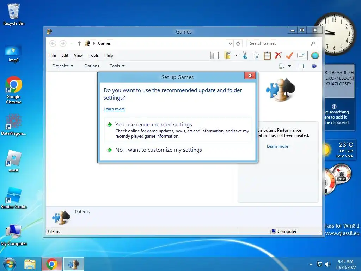Close the Set up Games dialog

click(250, 76)
